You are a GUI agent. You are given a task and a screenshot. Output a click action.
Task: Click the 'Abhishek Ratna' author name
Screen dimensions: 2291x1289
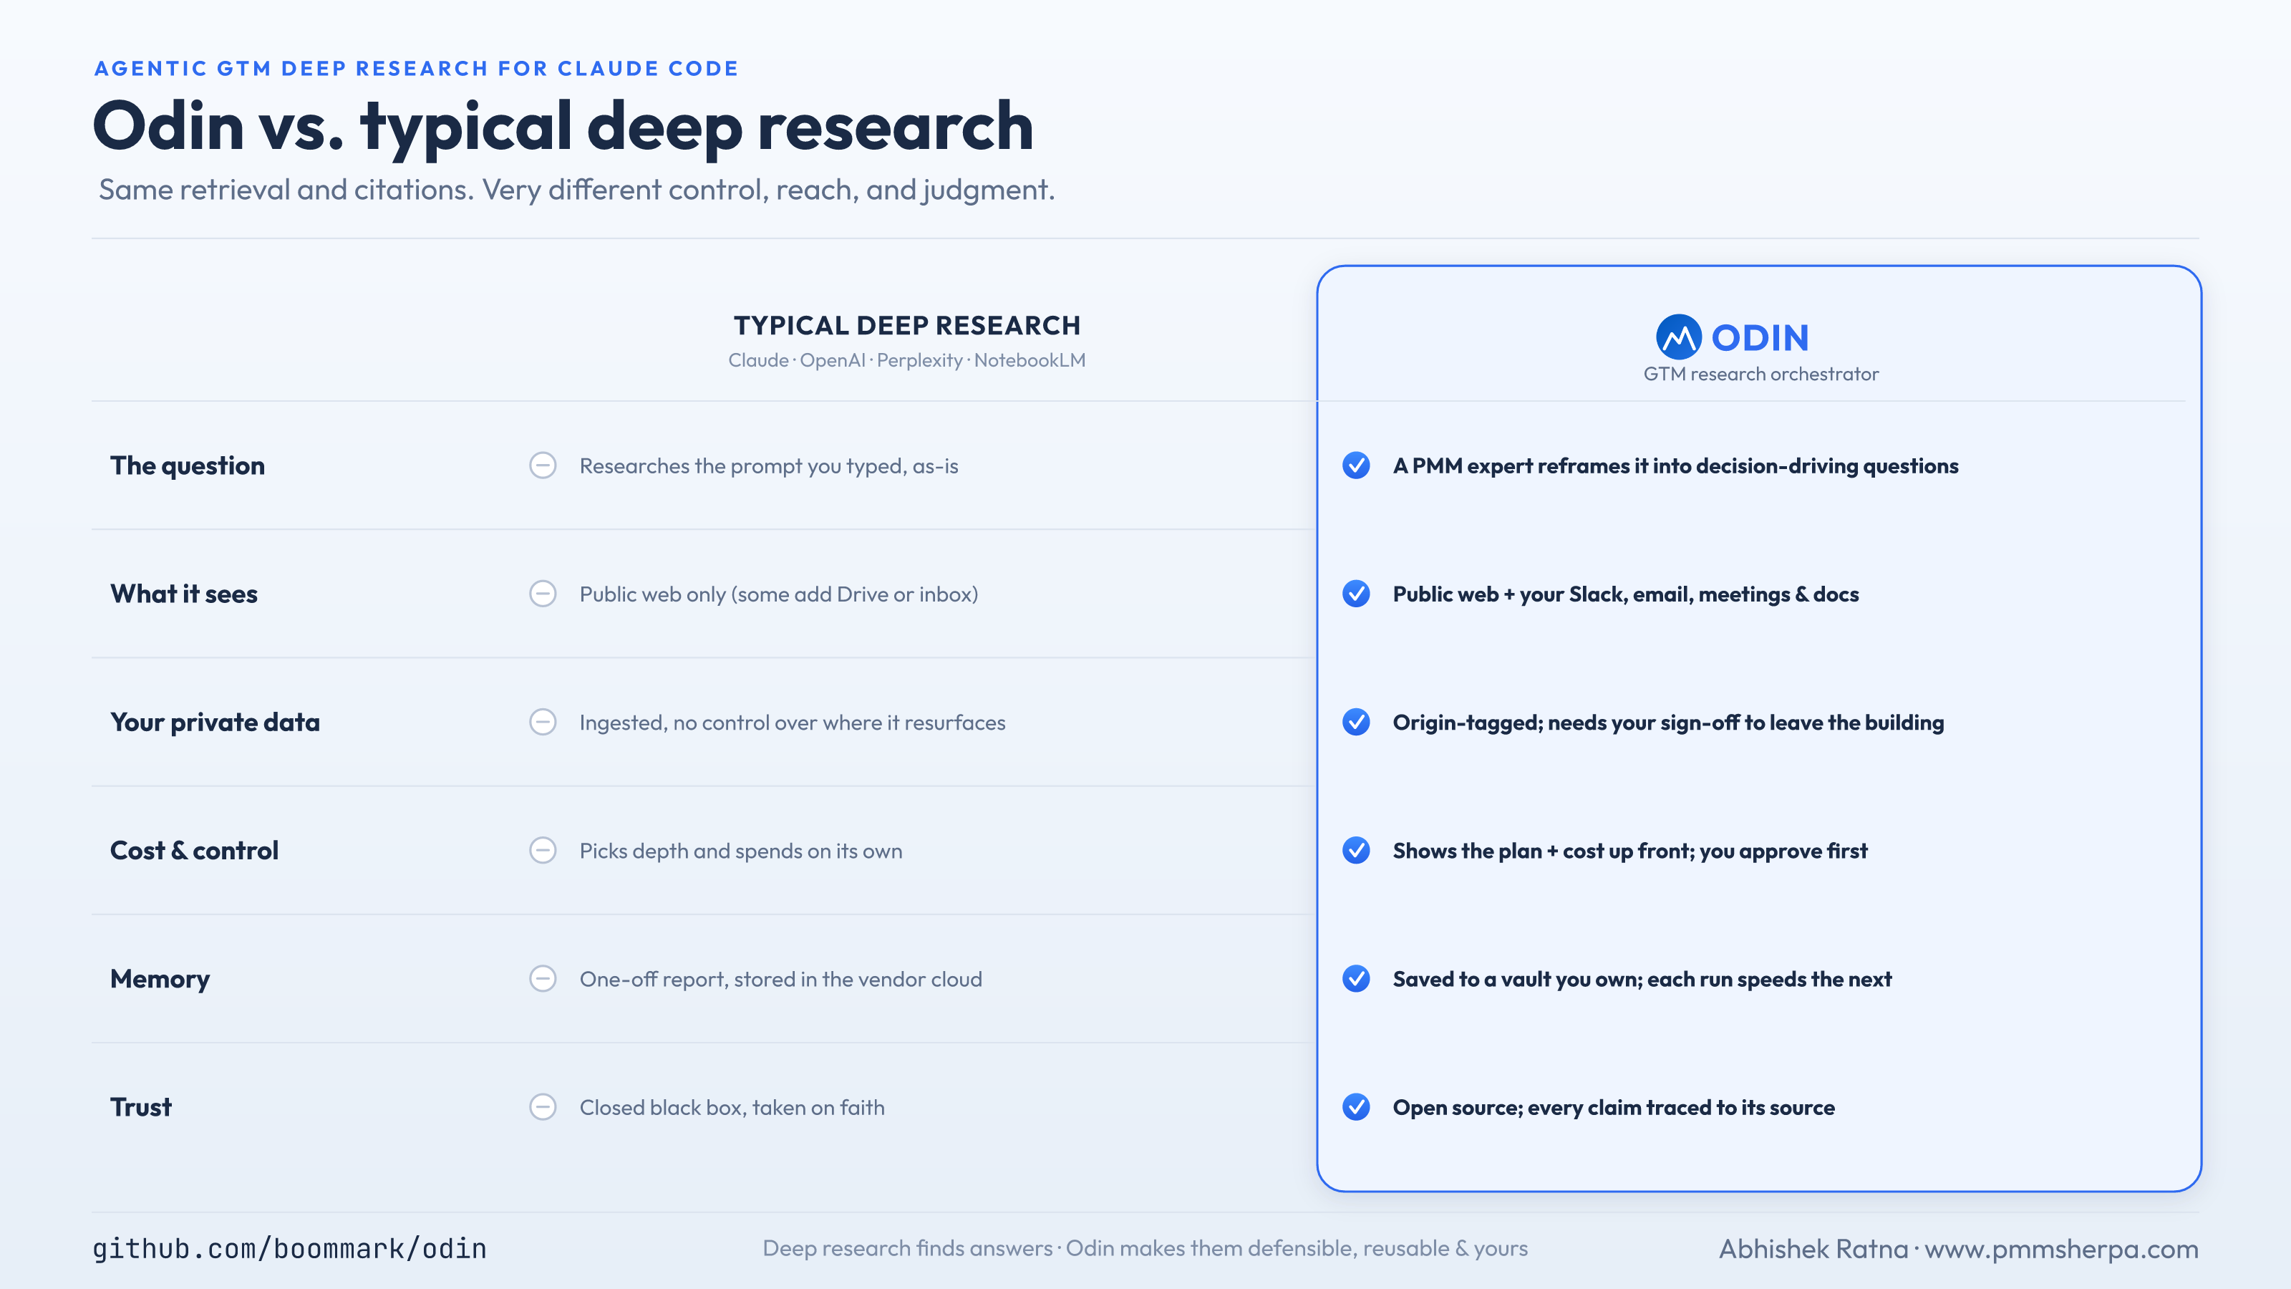pyautogui.click(x=1813, y=1249)
